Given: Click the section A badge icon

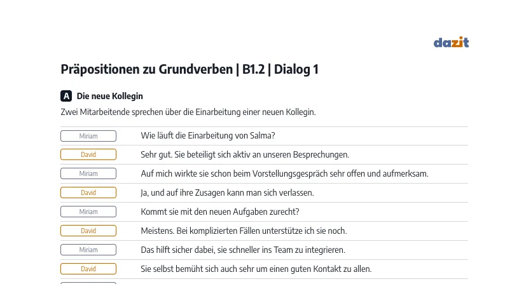Looking at the screenshot, I should (66, 96).
